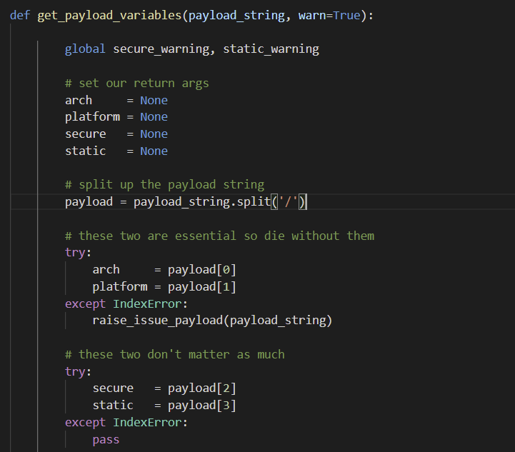Click the payload variable before "= payload_string.split"
Viewport: 515px width, 452px height.
point(89,202)
